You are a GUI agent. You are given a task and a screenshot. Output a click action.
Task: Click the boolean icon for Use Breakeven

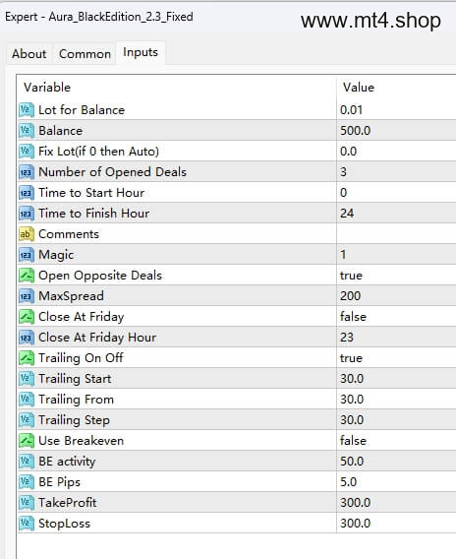point(27,441)
